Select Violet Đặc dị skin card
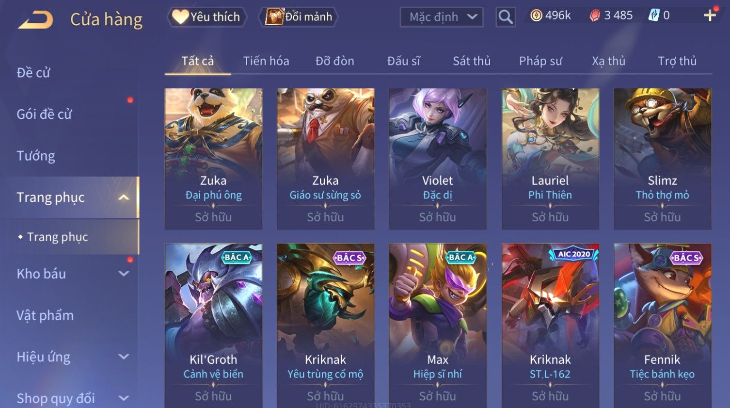This screenshot has width=730, height=408. click(438, 159)
